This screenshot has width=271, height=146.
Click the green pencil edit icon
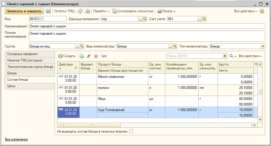(89, 56)
